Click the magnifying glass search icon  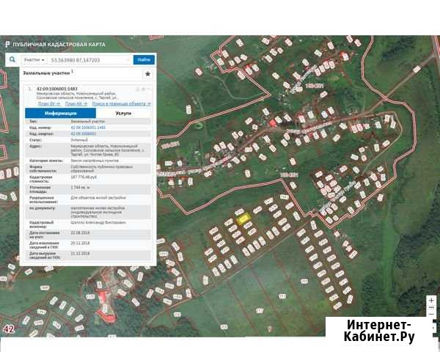(12, 59)
